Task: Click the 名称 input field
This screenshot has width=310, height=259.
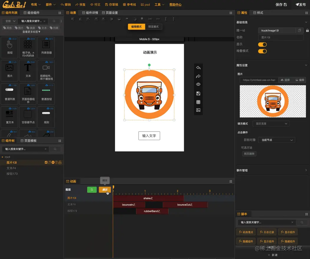Action: pyautogui.click(x=281, y=37)
